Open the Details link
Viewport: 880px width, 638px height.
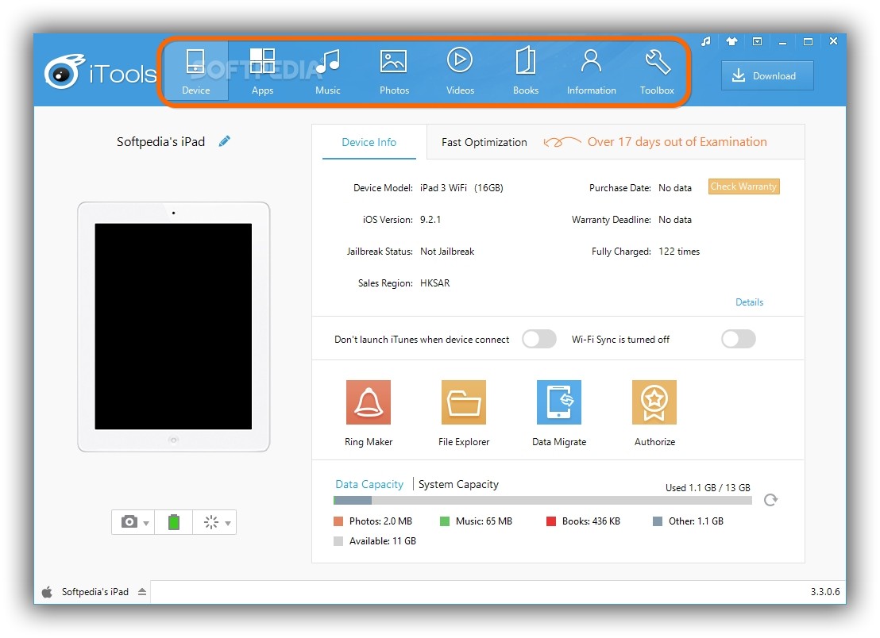point(749,302)
